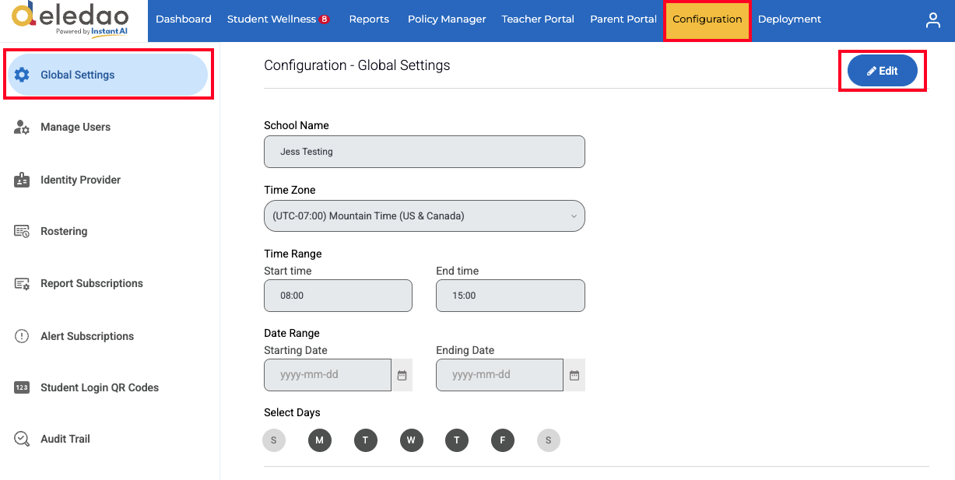
Task: Toggle the Saturday day selector
Action: click(x=548, y=440)
